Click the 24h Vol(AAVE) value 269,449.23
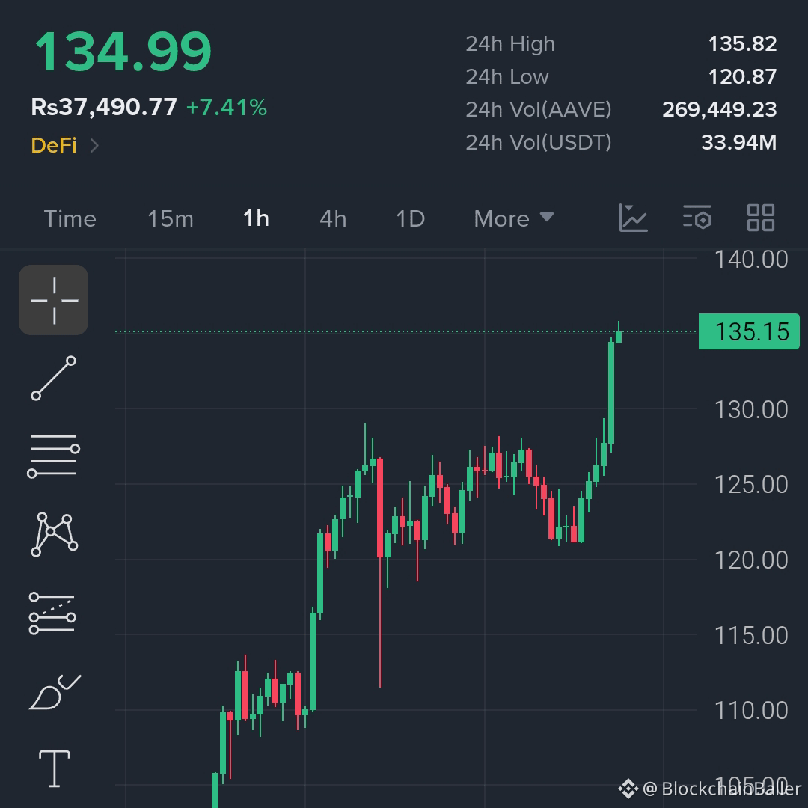 tap(720, 109)
